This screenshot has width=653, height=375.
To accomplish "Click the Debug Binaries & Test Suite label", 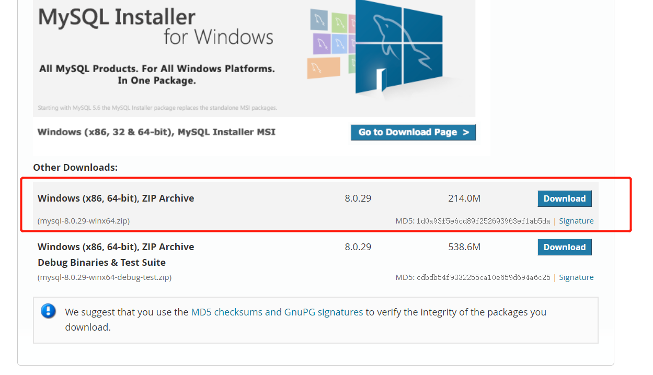I will coord(101,263).
